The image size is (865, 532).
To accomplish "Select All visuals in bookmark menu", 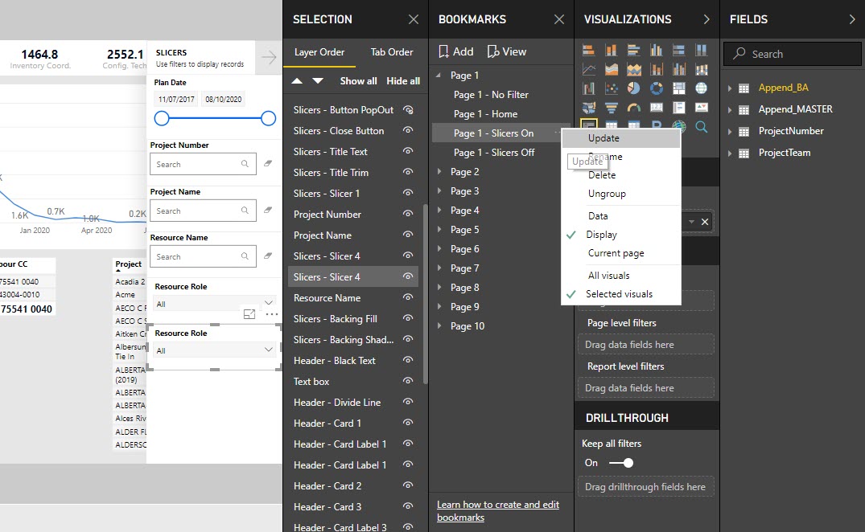I will (x=608, y=276).
